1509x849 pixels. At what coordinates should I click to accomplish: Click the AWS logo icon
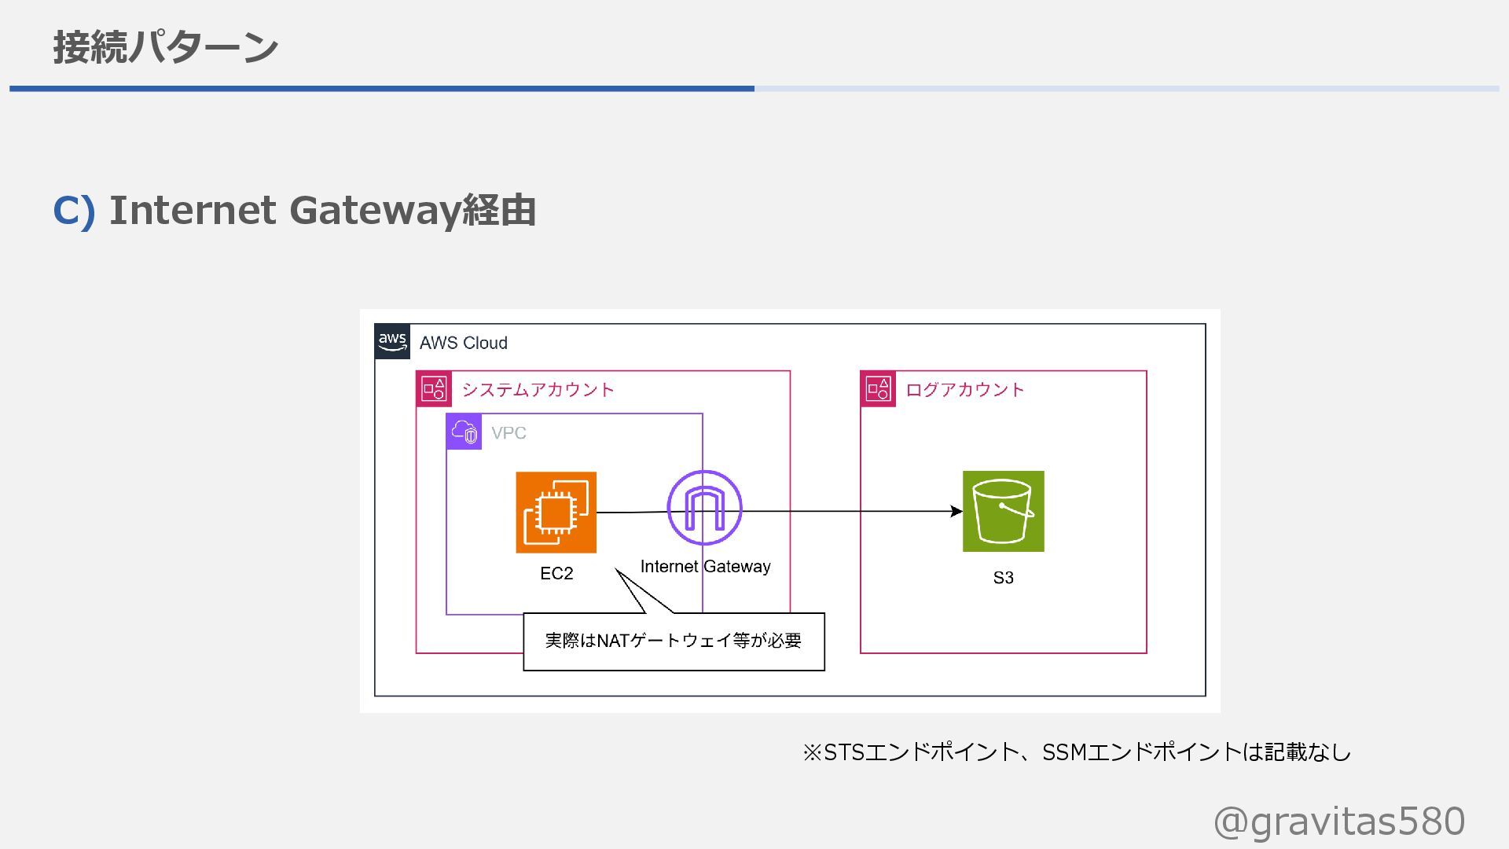[392, 342]
